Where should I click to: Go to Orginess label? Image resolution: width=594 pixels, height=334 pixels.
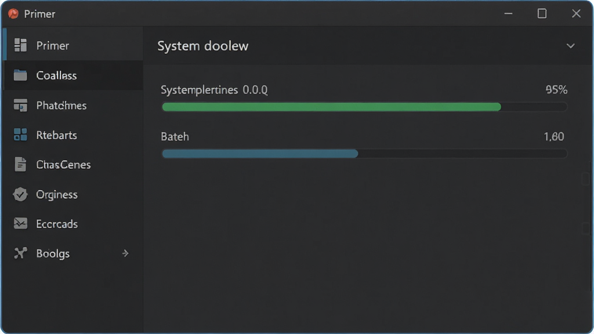tap(57, 195)
